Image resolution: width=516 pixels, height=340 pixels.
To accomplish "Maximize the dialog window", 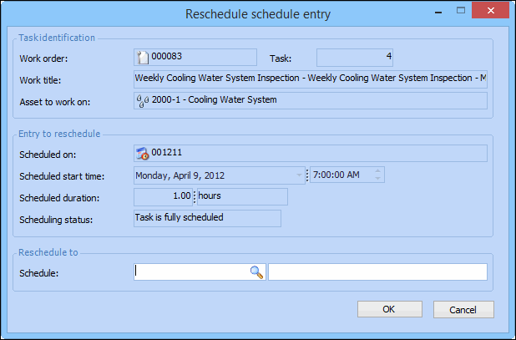I will (x=461, y=11).
